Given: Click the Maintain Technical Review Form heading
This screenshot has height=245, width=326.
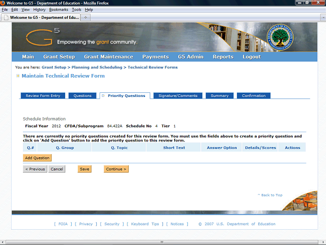Looking at the screenshot, I should 63,76.
